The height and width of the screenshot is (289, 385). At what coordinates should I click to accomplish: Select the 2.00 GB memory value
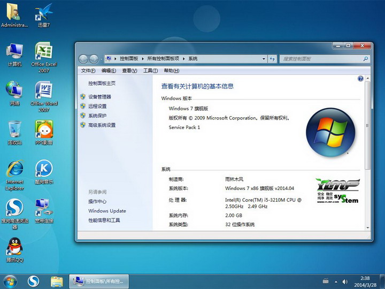(x=234, y=216)
